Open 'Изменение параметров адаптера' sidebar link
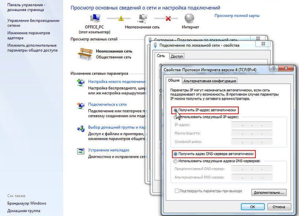Image resolution: width=299 pixels, height=216 pixels. pyautogui.click(x=29, y=35)
